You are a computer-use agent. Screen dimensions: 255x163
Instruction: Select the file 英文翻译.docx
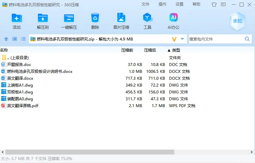pos(20,78)
